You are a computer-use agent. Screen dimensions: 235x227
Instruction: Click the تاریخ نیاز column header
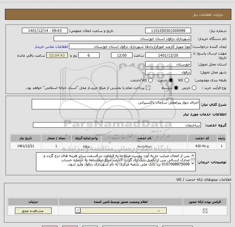click(26, 138)
